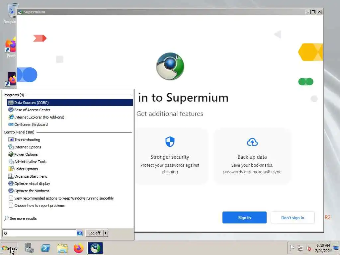Maximize the Supermium window
The image size is (340, 255).
click(x=313, y=12)
